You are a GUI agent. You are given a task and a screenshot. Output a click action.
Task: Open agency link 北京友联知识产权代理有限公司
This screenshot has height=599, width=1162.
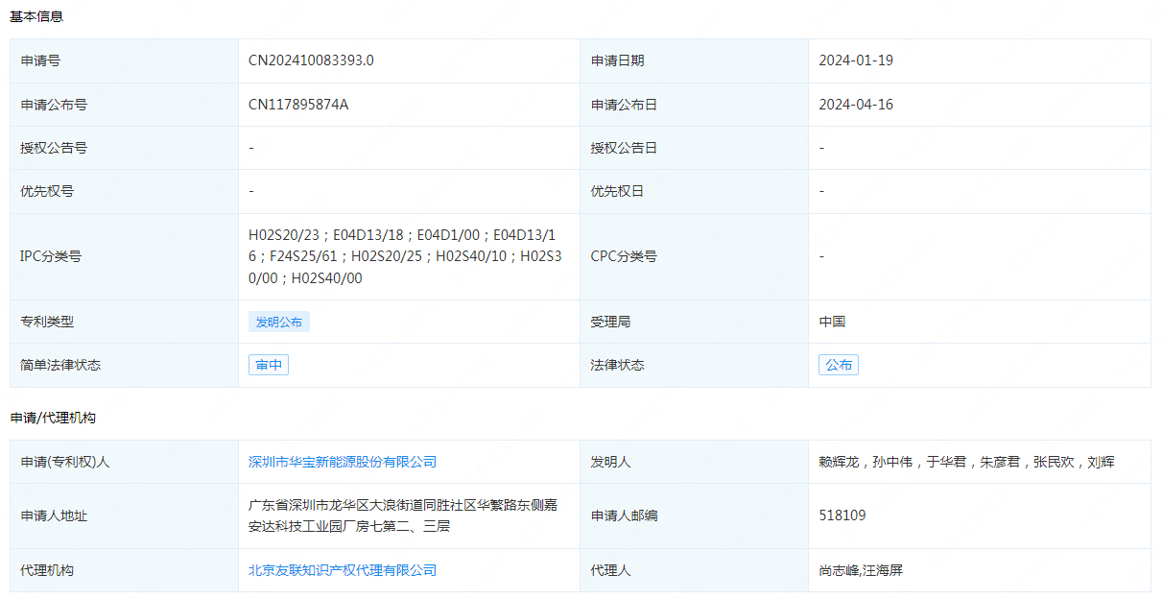343,570
